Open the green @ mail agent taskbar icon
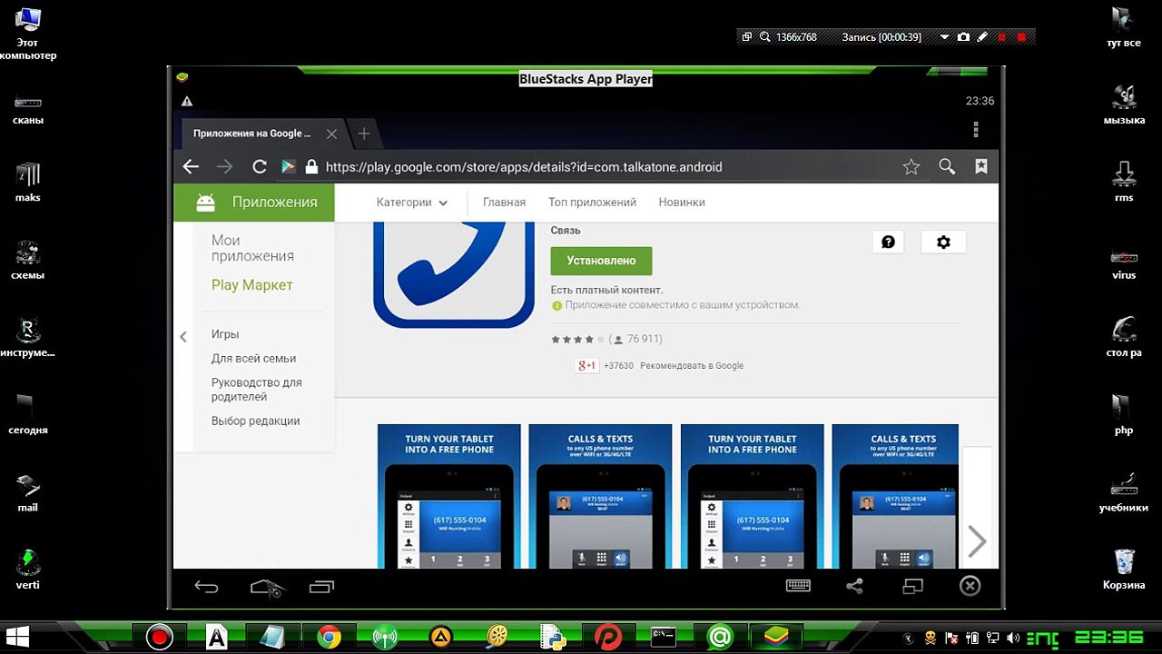The width and height of the screenshot is (1162, 654). [x=720, y=638]
